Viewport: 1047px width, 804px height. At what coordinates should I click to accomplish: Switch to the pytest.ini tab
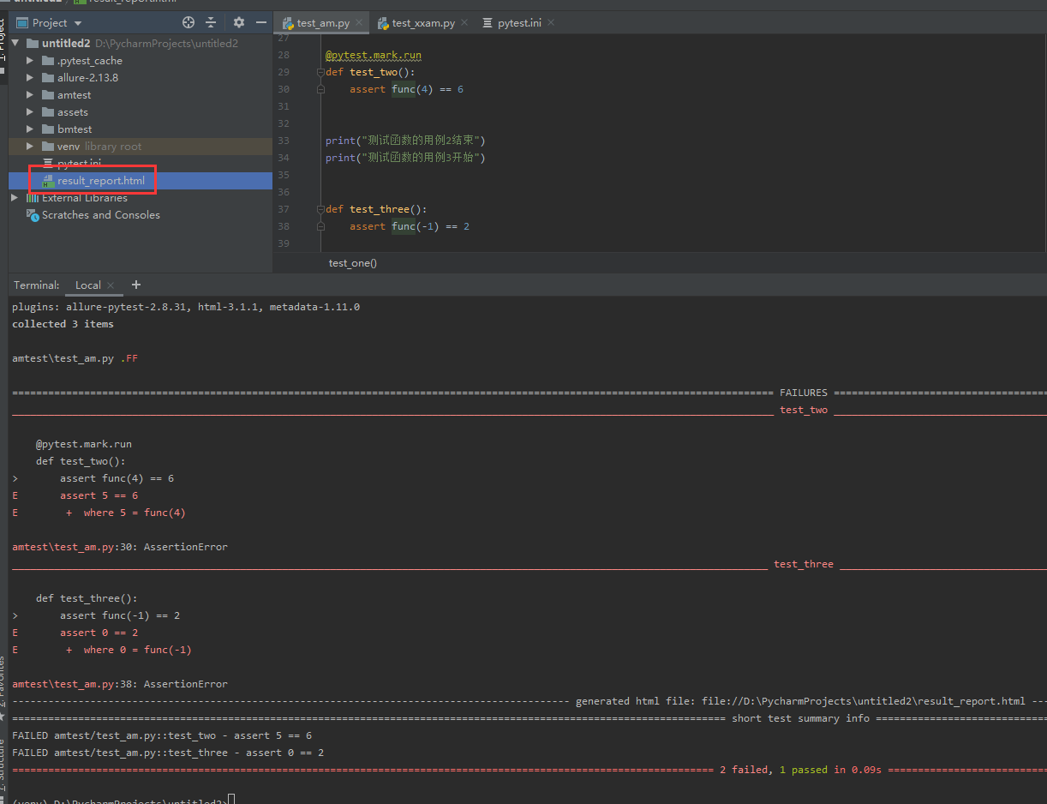pos(518,23)
